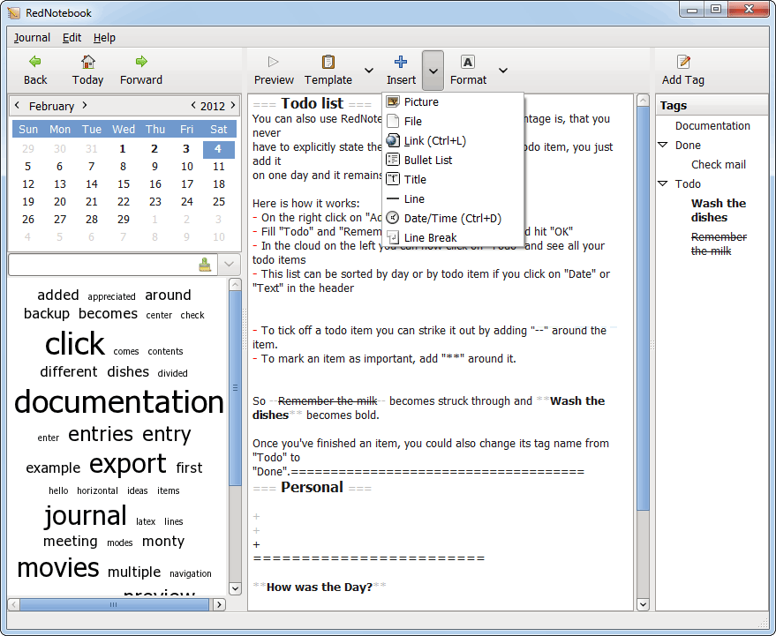Select February 14 in the calendar
The image size is (776, 636).
[92, 184]
